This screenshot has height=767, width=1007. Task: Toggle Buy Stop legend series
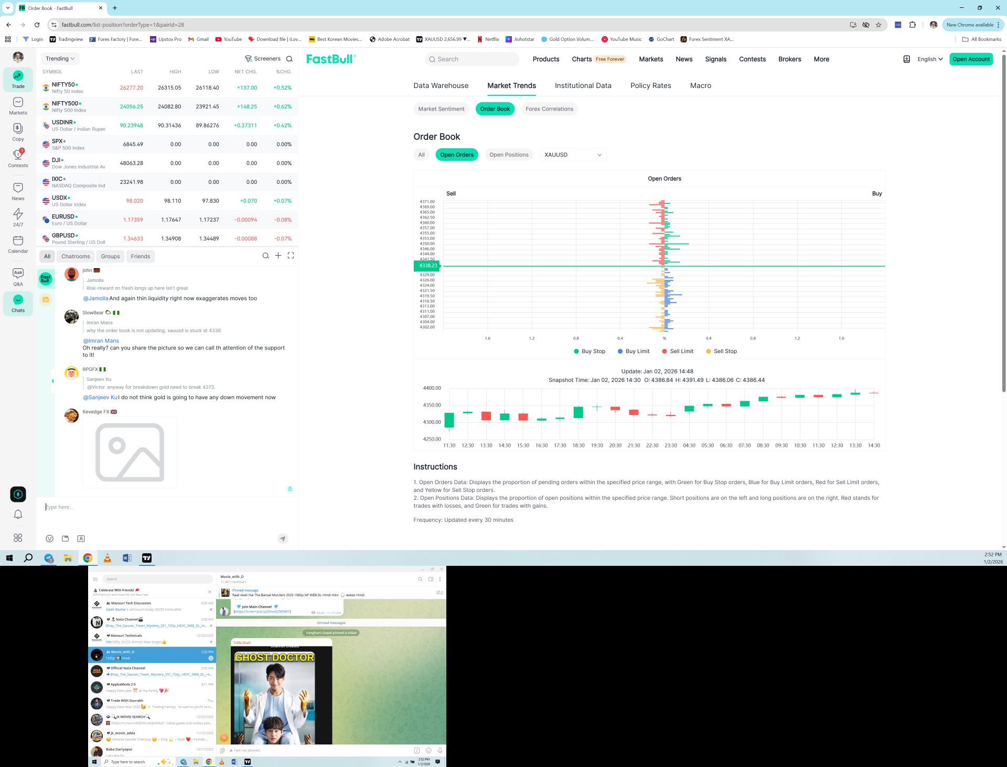click(590, 352)
